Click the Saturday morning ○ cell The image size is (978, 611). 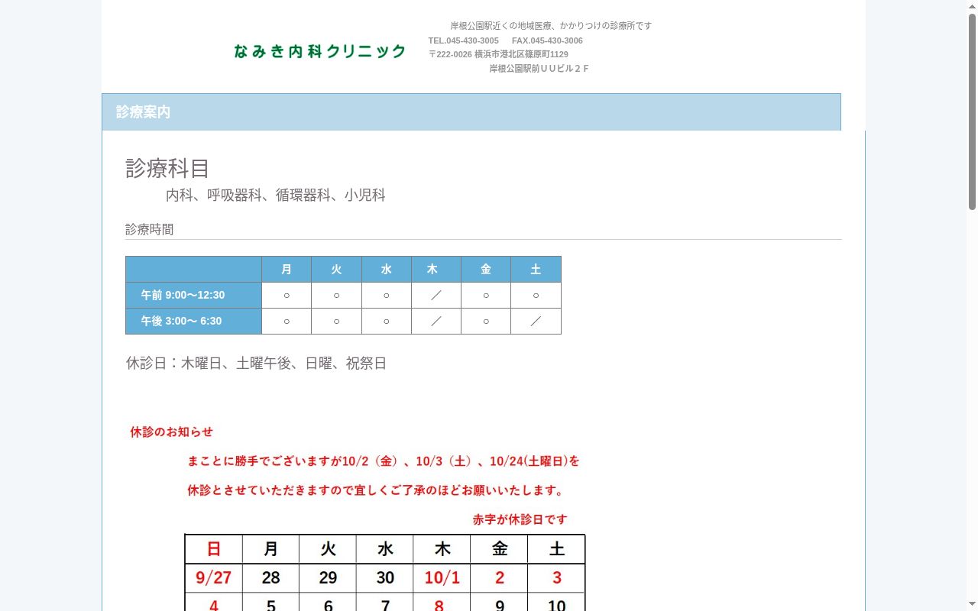pos(536,296)
